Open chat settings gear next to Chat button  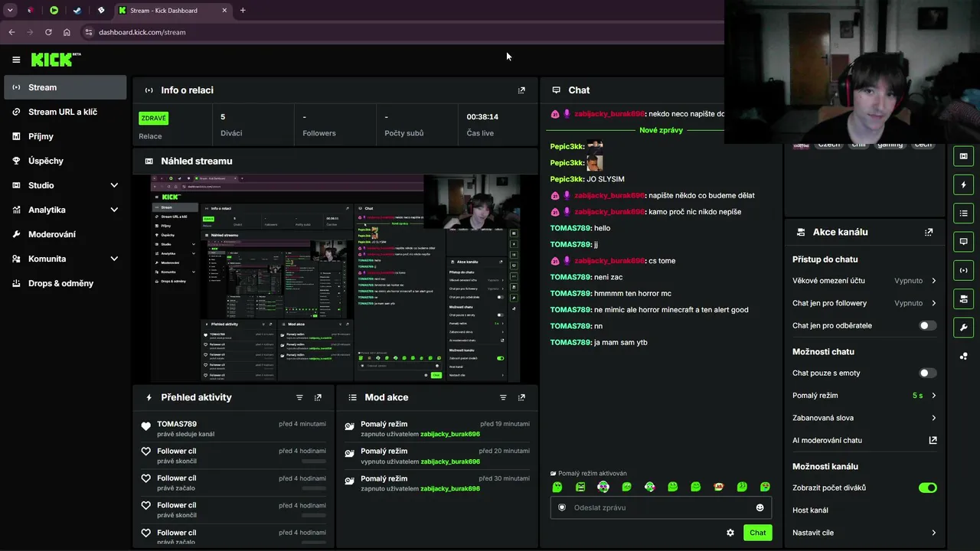point(730,533)
